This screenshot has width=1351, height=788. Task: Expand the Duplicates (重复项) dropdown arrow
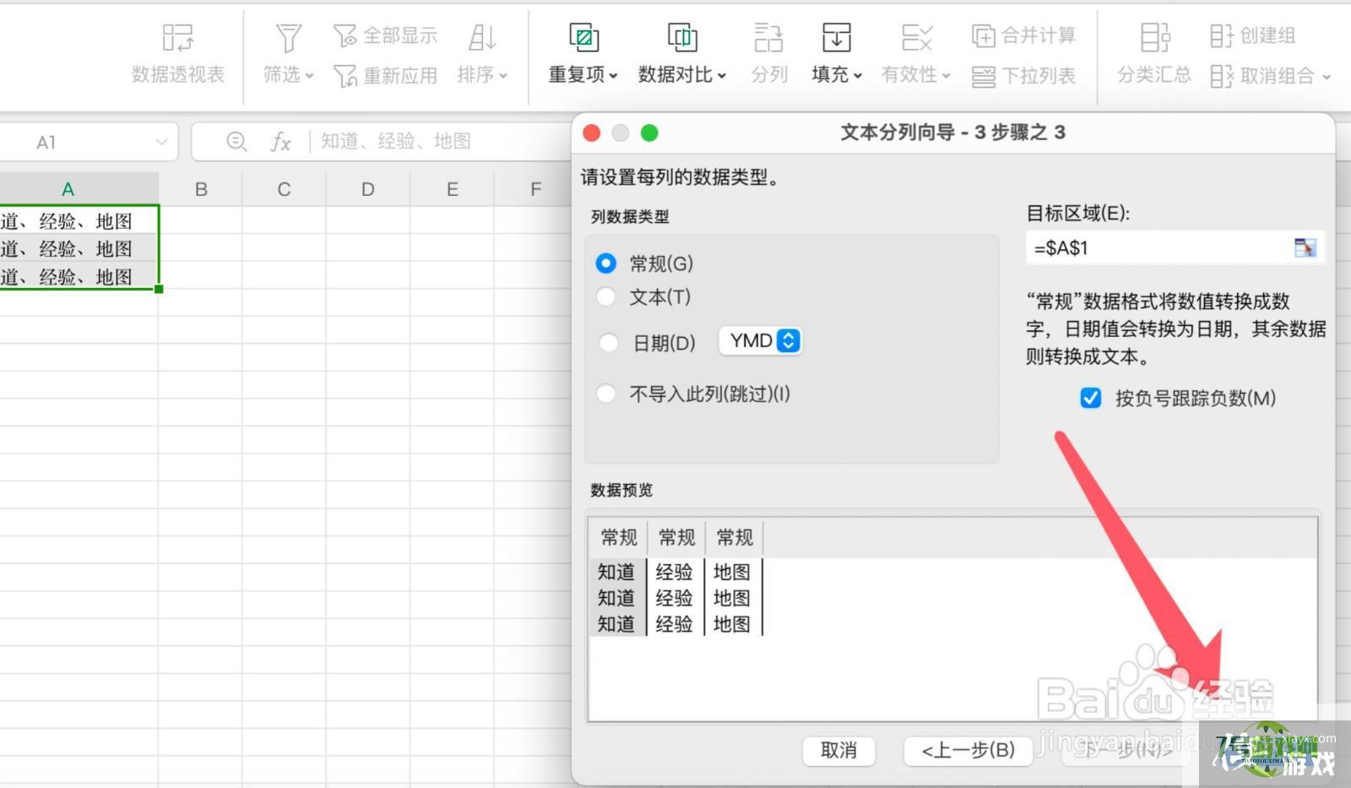(613, 76)
